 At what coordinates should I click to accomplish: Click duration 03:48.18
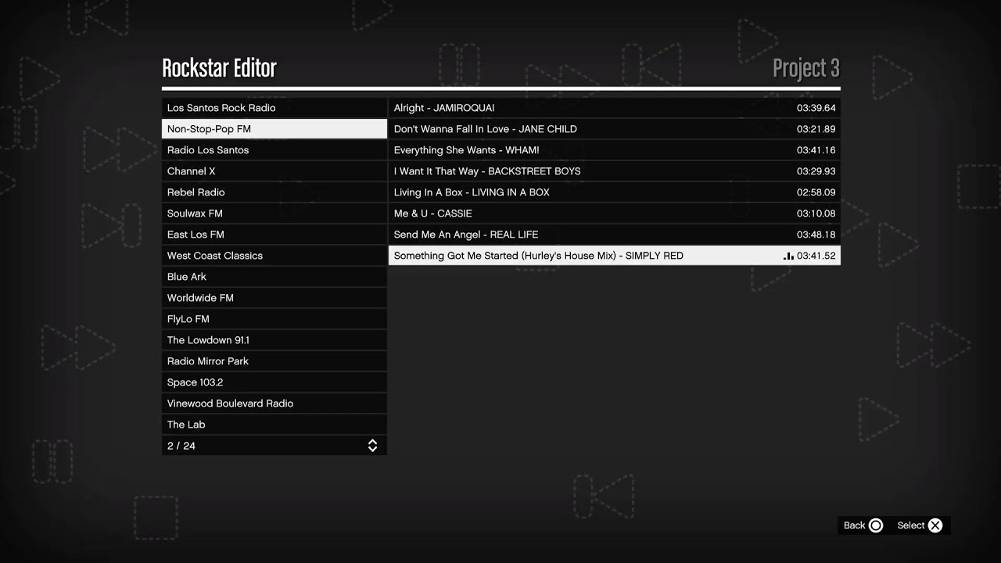(x=816, y=235)
